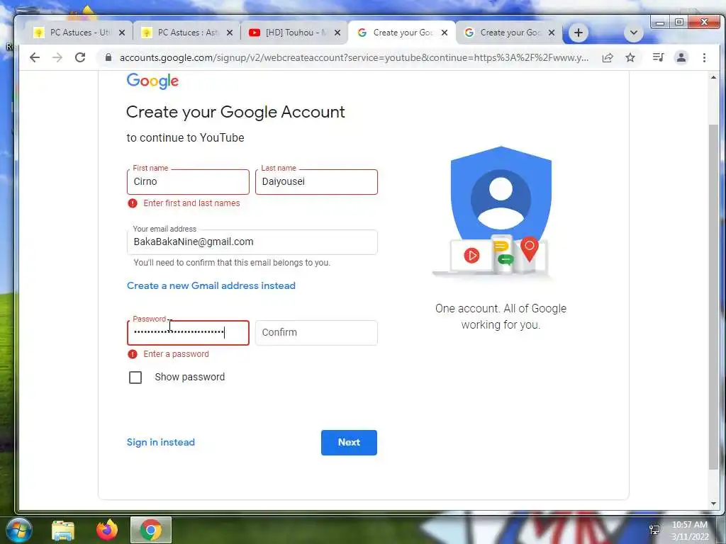Reload the page with refresh icon
This screenshot has width=726, height=544.
[80, 57]
